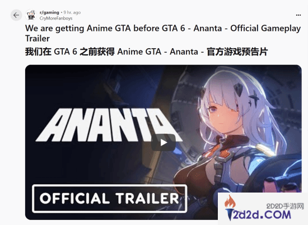Screen dimensions: 308x225
Task: Click the anime character's face
Action: 223,115
